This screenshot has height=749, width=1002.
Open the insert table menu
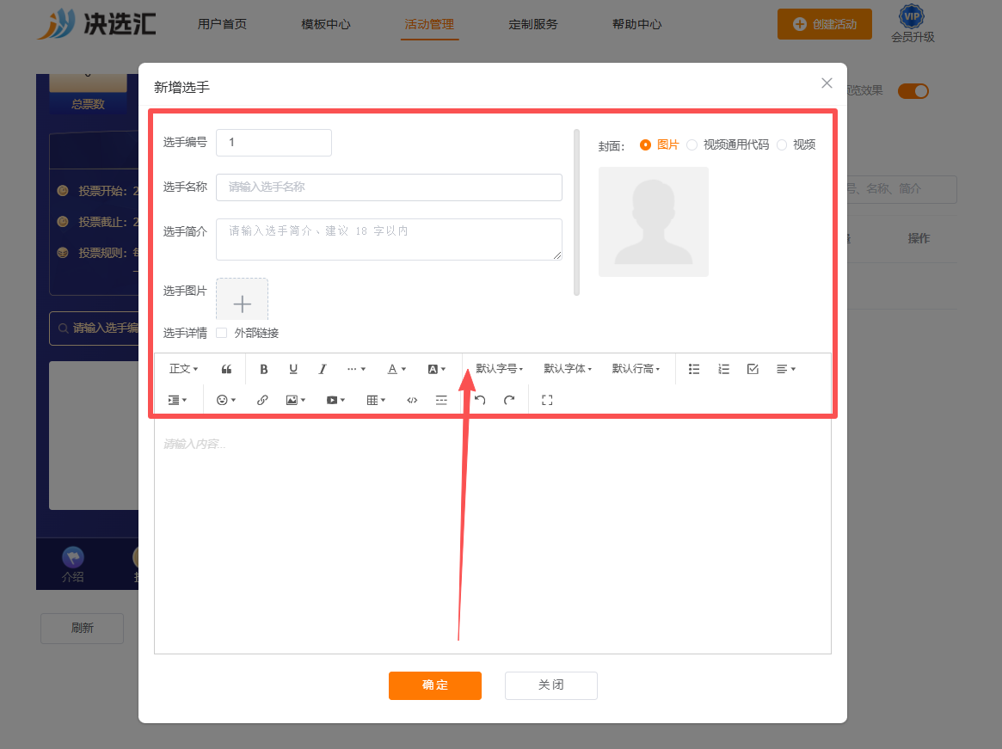pos(376,400)
